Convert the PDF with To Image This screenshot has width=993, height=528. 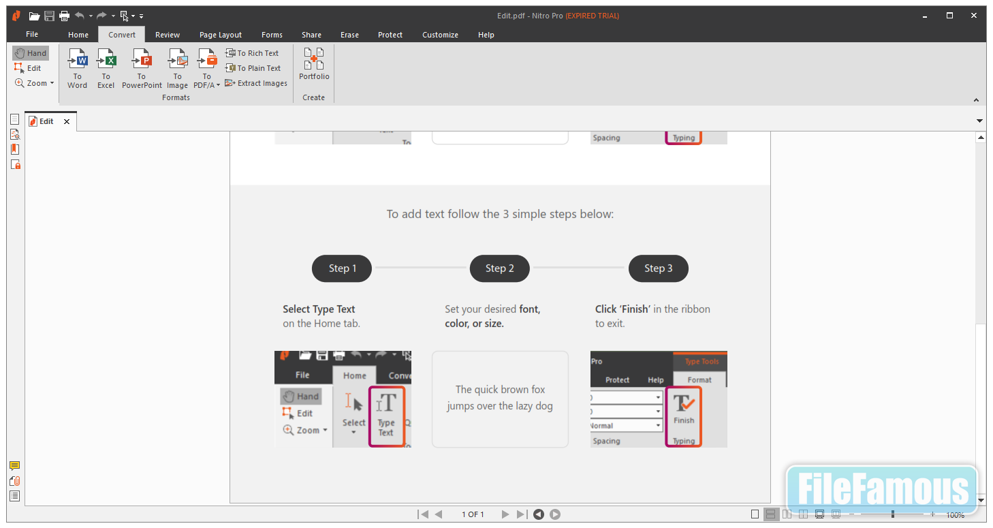[177, 68]
